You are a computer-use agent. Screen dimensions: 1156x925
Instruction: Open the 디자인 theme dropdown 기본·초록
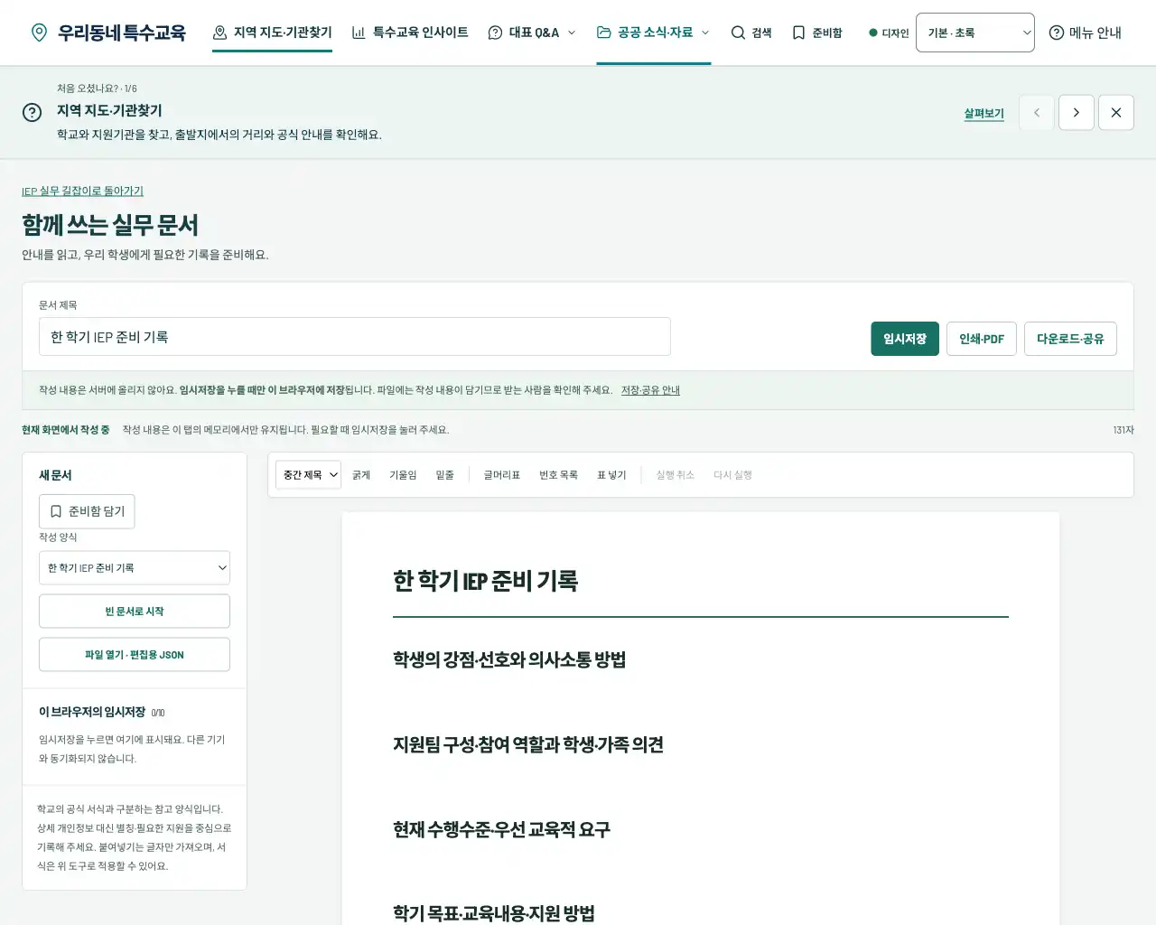[974, 33]
